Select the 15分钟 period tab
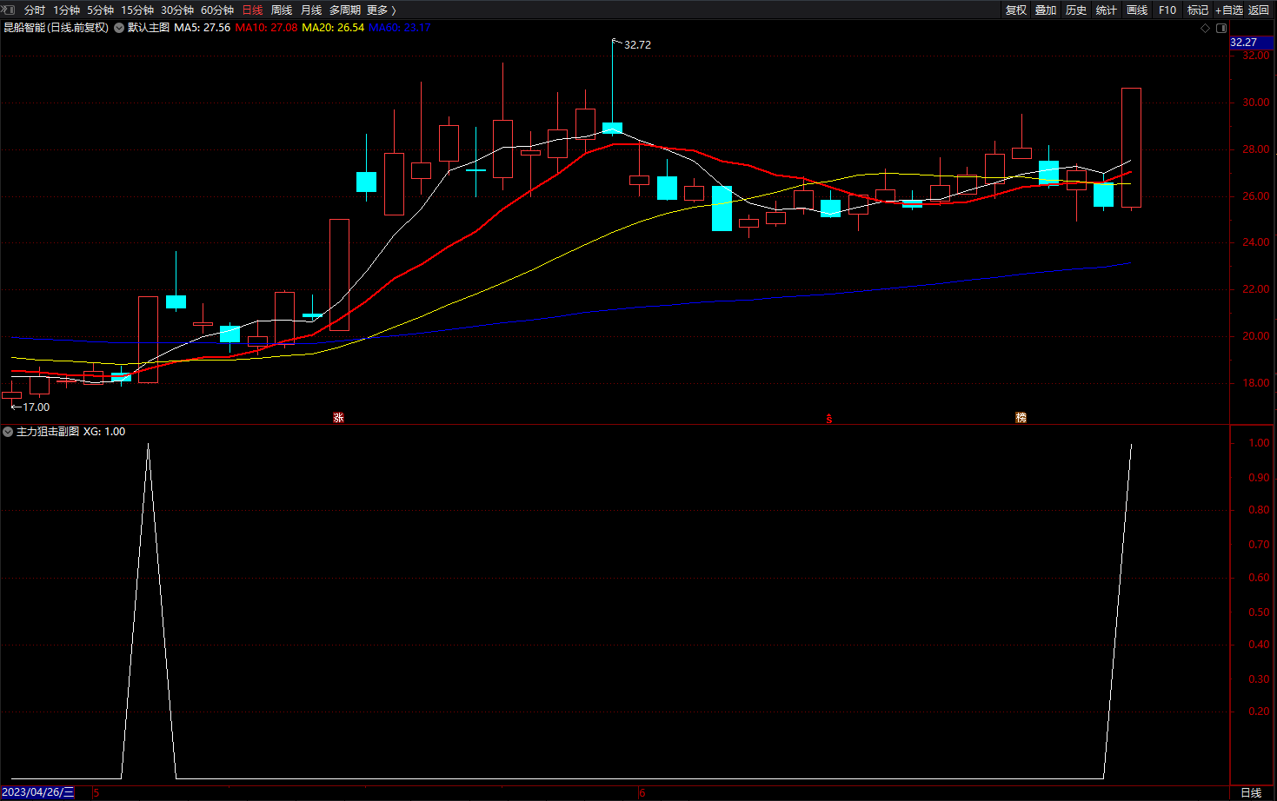The width and height of the screenshot is (1277, 801). [137, 10]
